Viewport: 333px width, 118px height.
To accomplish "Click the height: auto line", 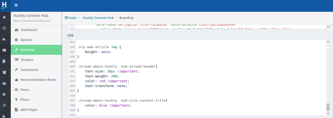I will click(x=98, y=52).
